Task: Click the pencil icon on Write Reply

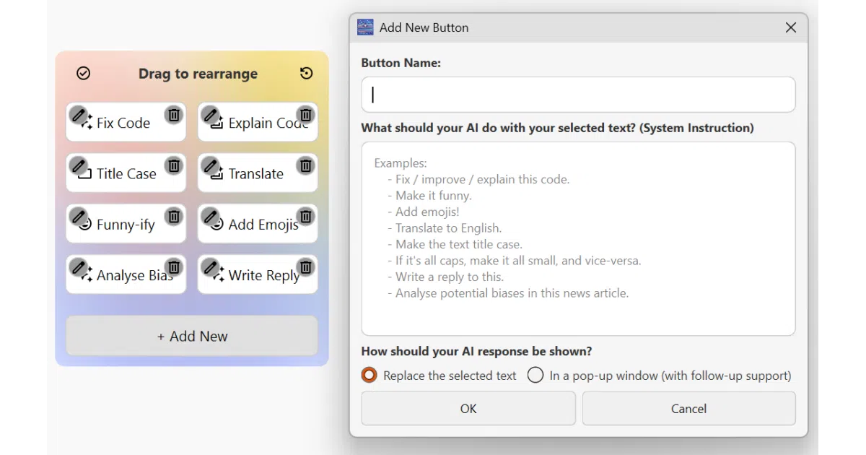Action: (x=211, y=267)
